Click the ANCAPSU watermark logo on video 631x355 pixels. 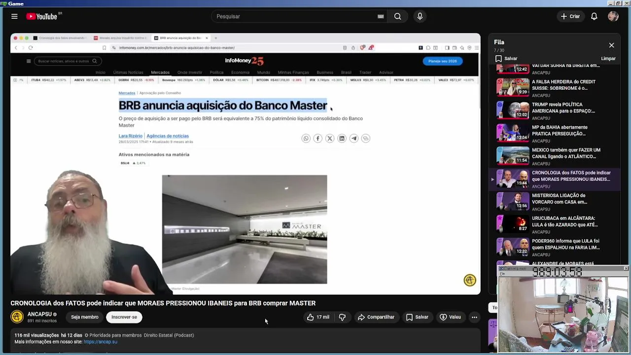click(x=470, y=280)
